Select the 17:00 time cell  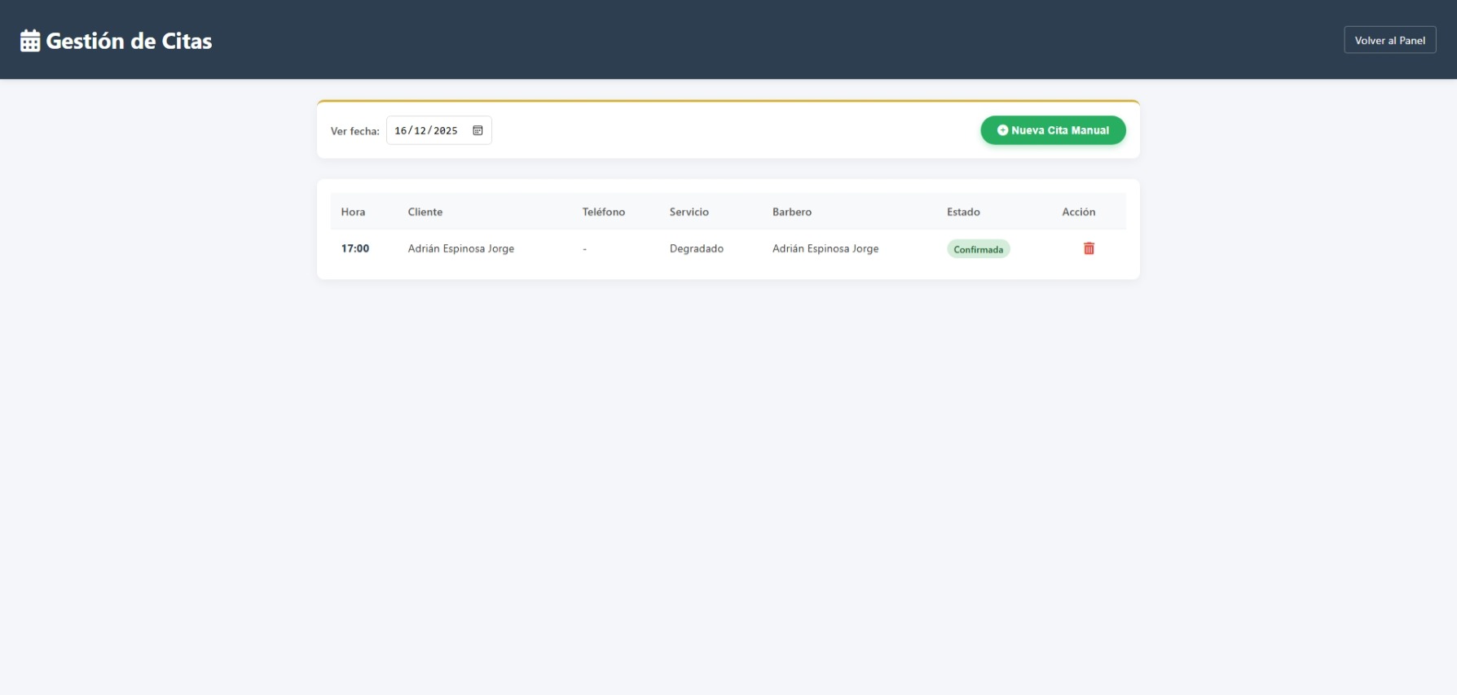[355, 248]
